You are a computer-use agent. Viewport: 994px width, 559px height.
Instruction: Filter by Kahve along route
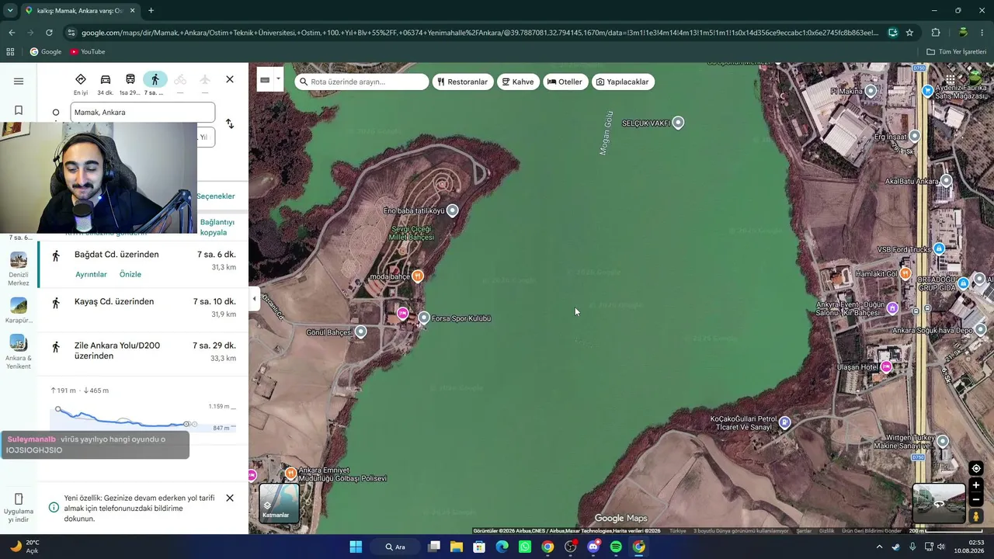[x=518, y=82]
